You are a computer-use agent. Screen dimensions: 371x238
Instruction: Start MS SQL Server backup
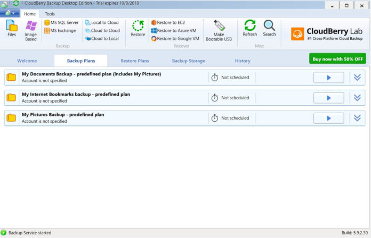61,22
